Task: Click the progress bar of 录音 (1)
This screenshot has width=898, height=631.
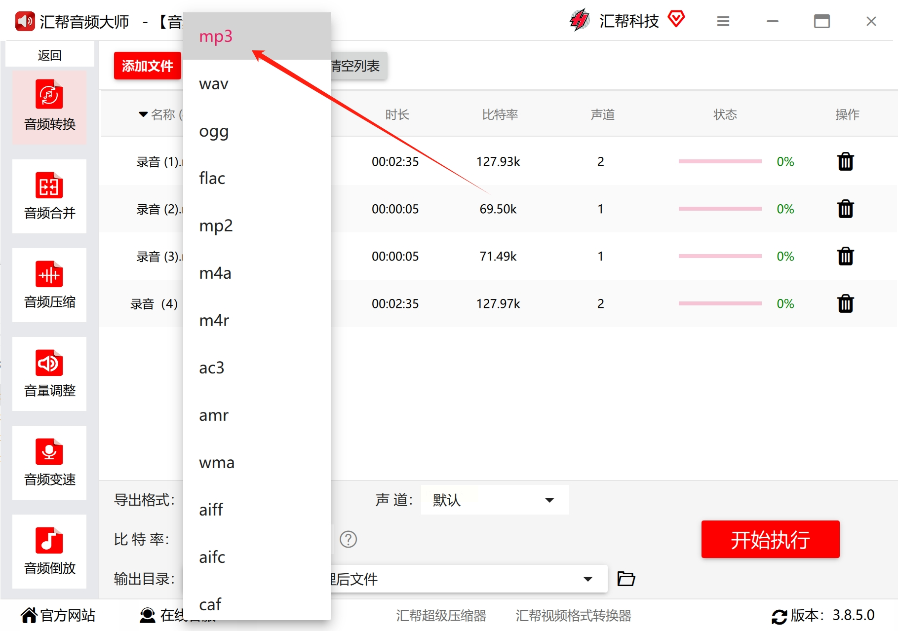Action: 720,161
